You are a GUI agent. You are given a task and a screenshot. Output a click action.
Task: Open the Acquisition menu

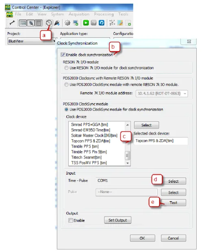click(x=79, y=14)
